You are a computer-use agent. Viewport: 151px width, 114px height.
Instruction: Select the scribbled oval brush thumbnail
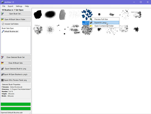coord(50,14)
